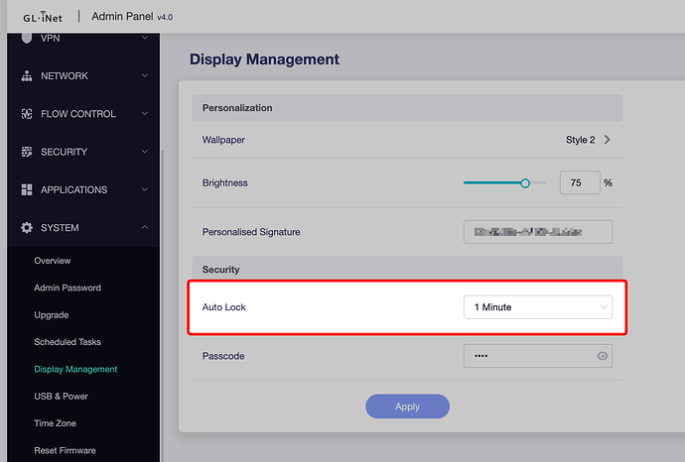The height and width of the screenshot is (462, 685).
Task: Click the Wallpaper label
Action: point(223,140)
